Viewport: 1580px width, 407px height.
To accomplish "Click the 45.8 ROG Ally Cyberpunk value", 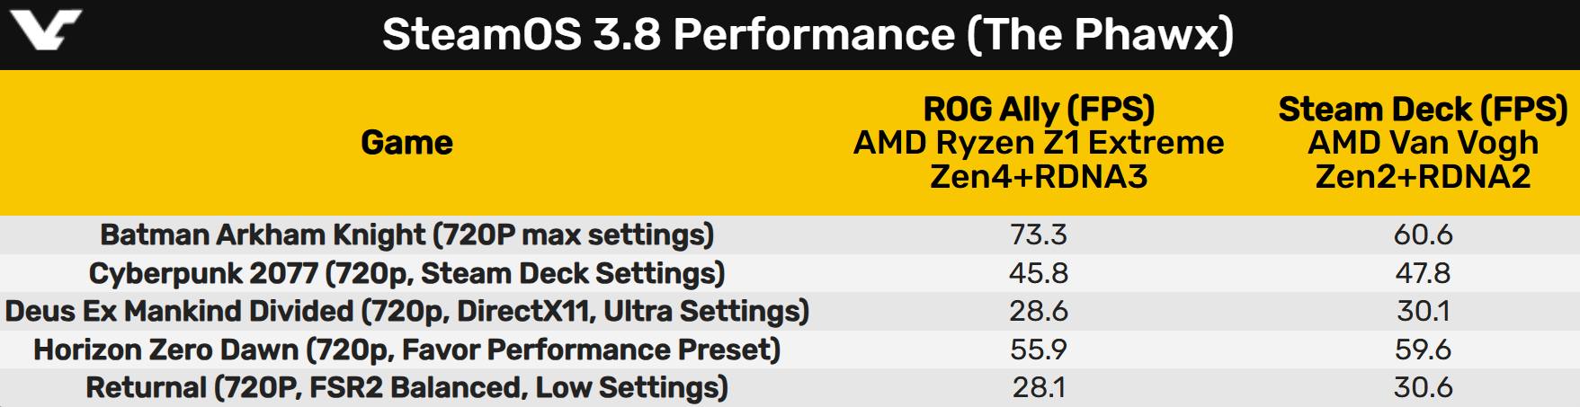I will pyautogui.click(x=1039, y=273).
